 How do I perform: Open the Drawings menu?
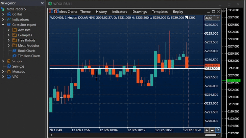[140, 12]
